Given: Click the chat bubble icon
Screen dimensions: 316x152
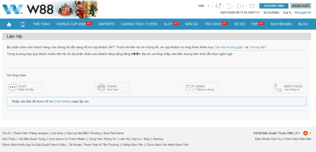Looking at the screenshot, I should click(x=13, y=88).
